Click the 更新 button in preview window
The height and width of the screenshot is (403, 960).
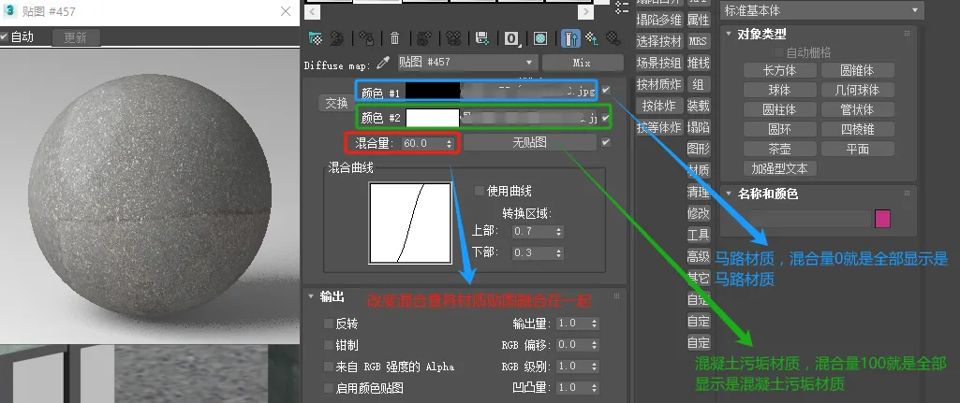tap(76, 37)
